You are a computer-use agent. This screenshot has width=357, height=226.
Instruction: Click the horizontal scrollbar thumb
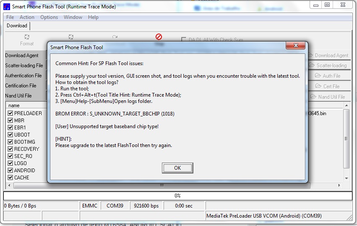162,185
